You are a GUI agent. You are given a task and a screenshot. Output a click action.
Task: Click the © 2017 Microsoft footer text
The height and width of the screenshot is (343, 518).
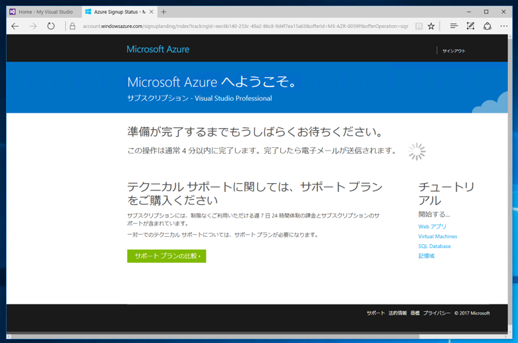pos(472,313)
